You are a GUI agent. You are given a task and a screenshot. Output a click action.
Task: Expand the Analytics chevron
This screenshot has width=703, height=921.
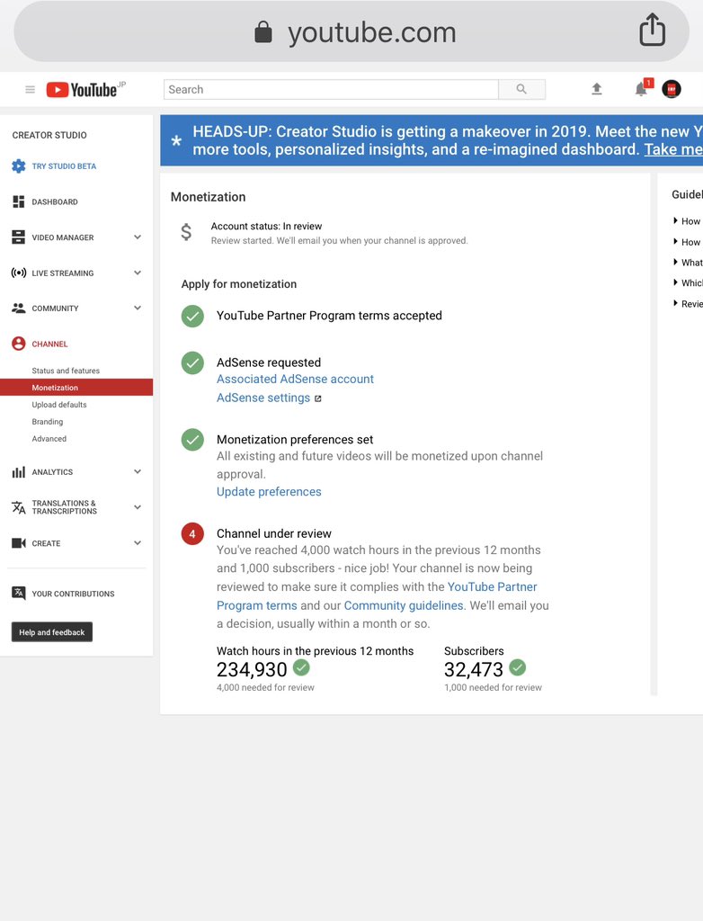138,471
